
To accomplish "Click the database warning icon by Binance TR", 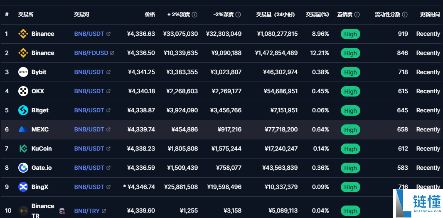I will (x=62, y=211).
